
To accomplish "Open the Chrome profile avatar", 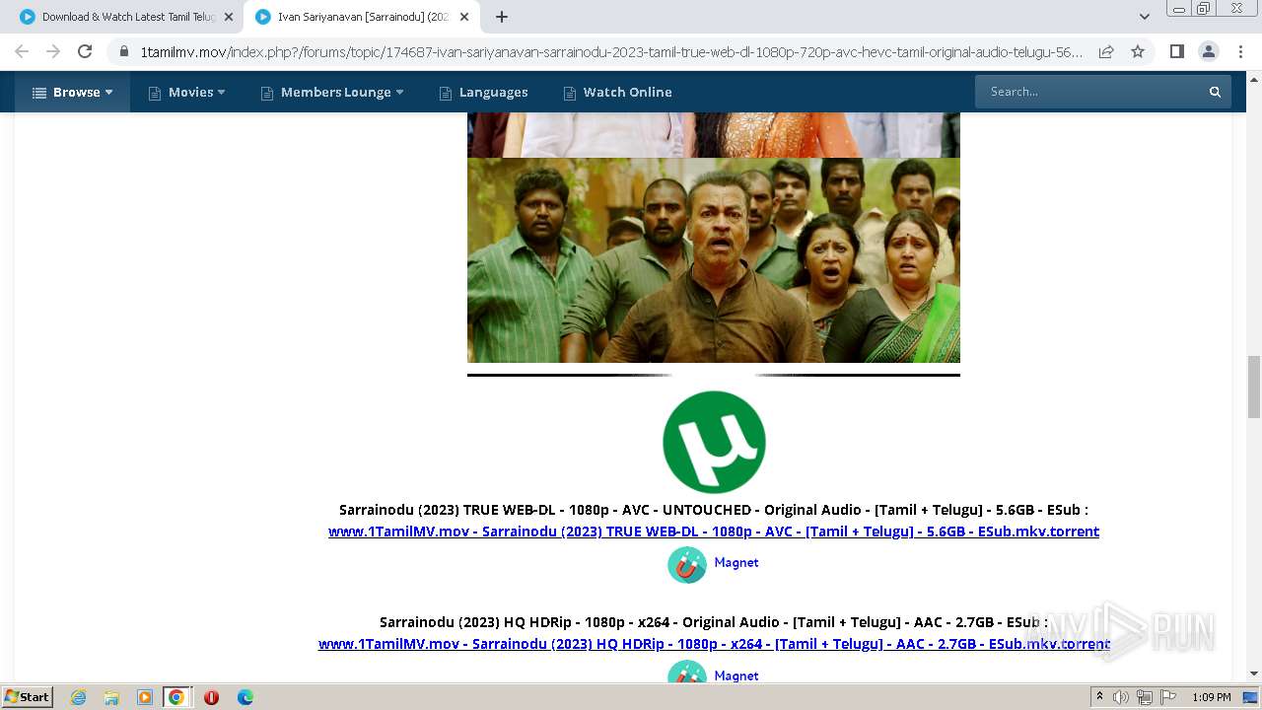I will pos(1208,51).
